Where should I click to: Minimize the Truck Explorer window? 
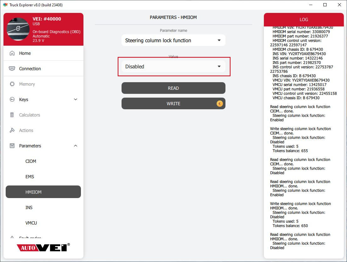click(311, 5)
